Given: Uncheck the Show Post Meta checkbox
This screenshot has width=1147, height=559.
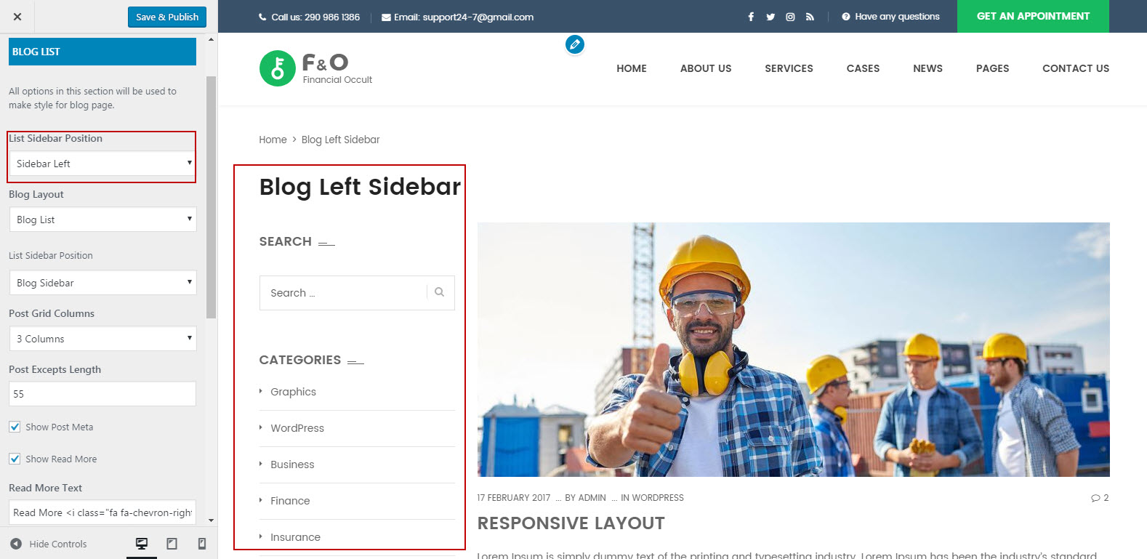Looking at the screenshot, I should pos(15,427).
